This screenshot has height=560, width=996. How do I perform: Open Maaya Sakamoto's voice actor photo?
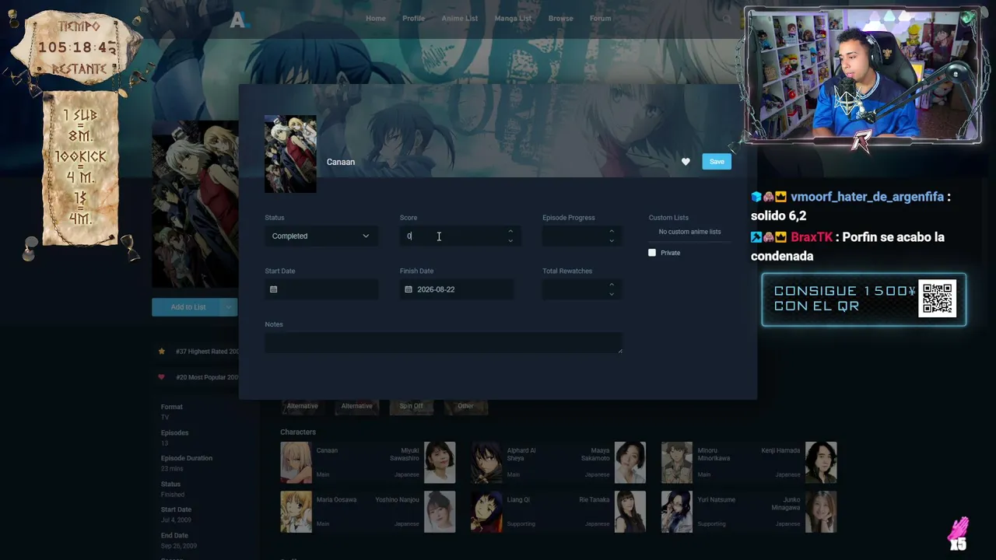click(630, 463)
